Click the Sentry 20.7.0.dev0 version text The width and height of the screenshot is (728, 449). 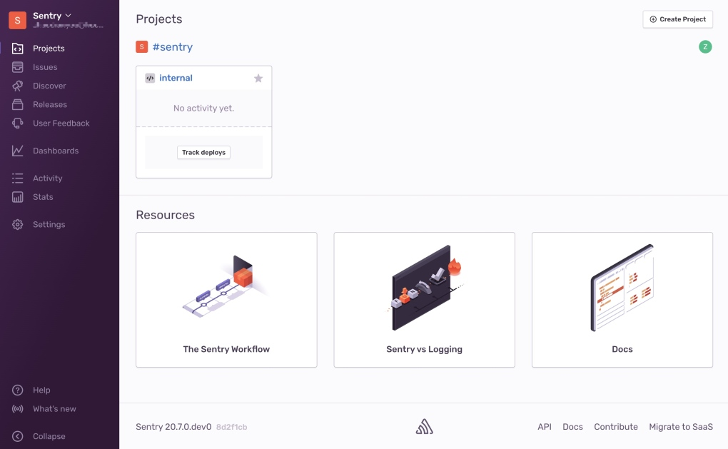click(x=173, y=427)
